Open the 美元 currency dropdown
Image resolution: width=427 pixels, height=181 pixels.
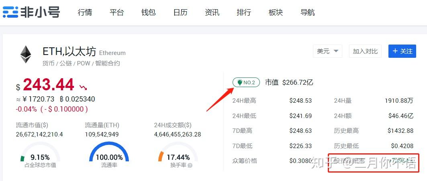pyautogui.click(x=327, y=51)
